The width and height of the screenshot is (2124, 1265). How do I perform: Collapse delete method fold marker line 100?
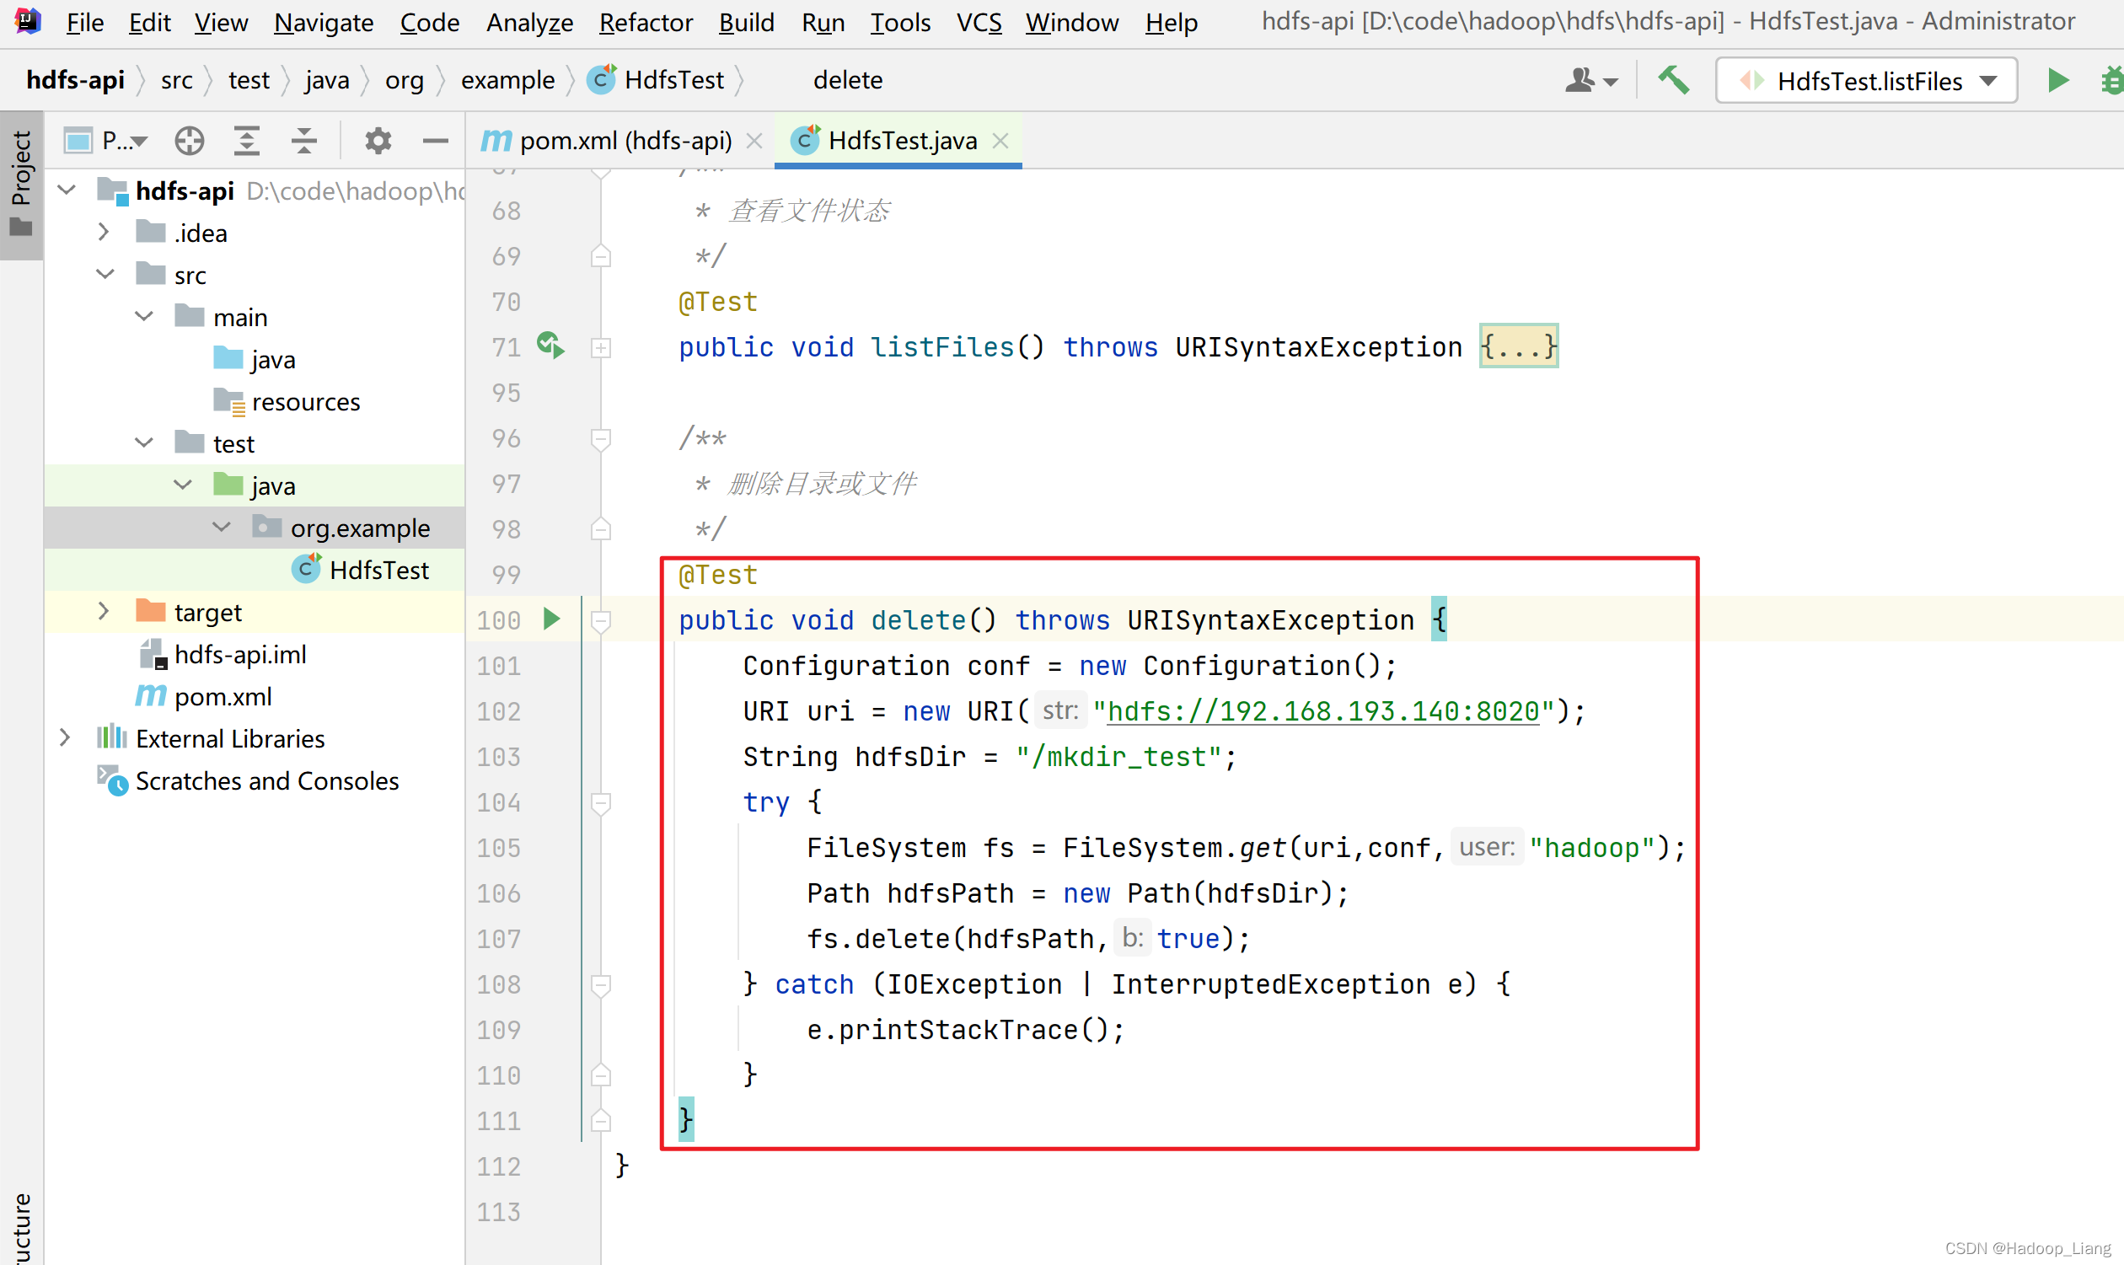point(601,621)
